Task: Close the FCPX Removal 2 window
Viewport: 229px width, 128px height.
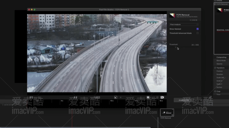Action: pyautogui.click(x=29, y=10)
